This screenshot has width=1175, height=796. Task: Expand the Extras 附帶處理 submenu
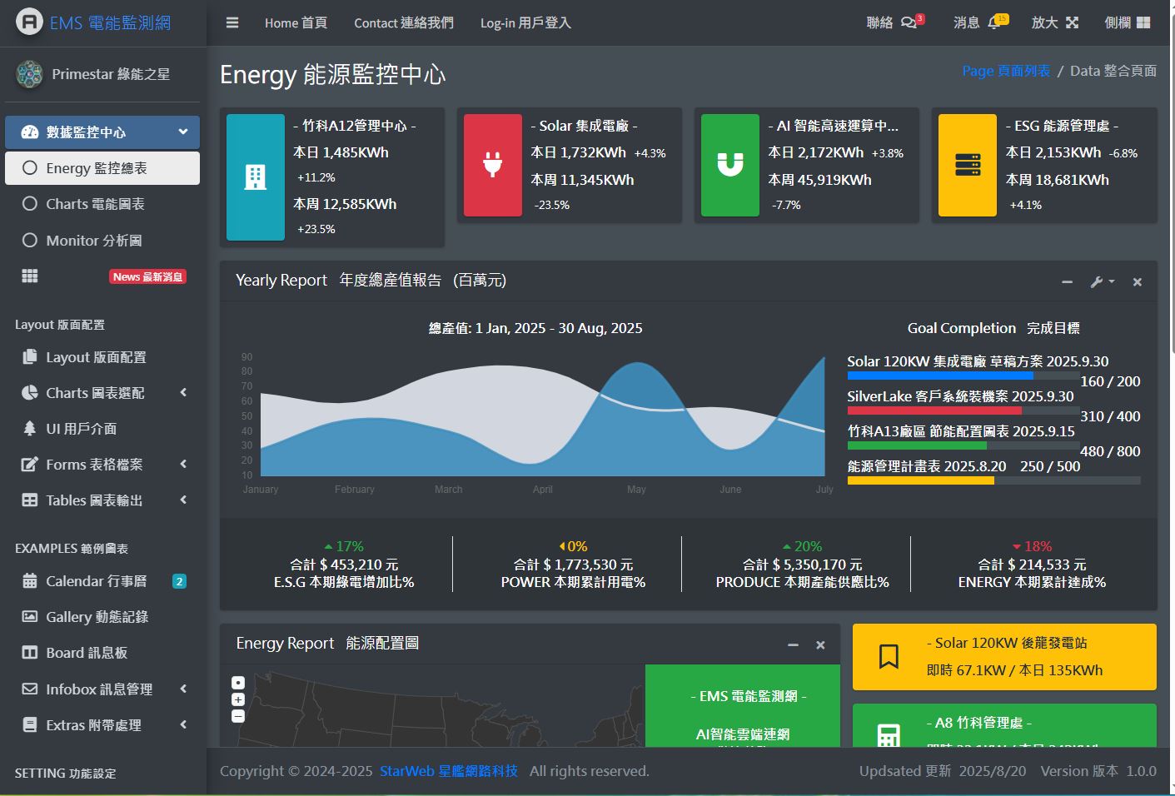coord(183,725)
